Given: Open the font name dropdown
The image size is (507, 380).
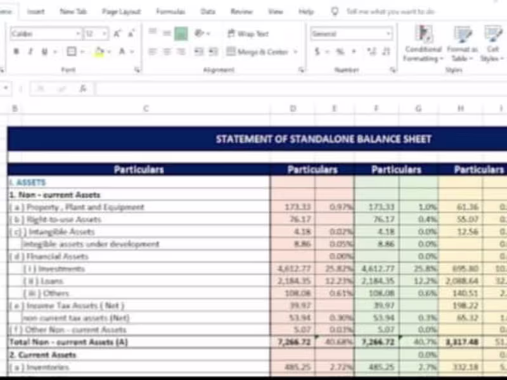Looking at the screenshot, I should pyautogui.click(x=78, y=34).
